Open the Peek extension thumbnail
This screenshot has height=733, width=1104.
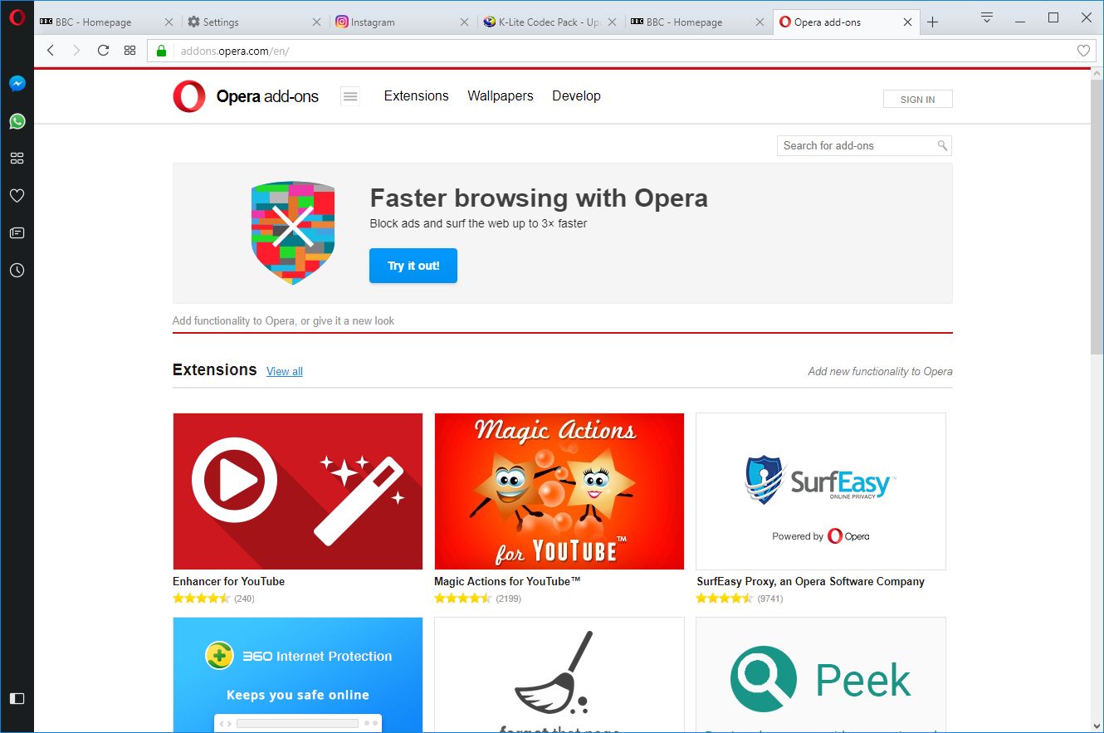pyautogui.click(x=821, y=675)
